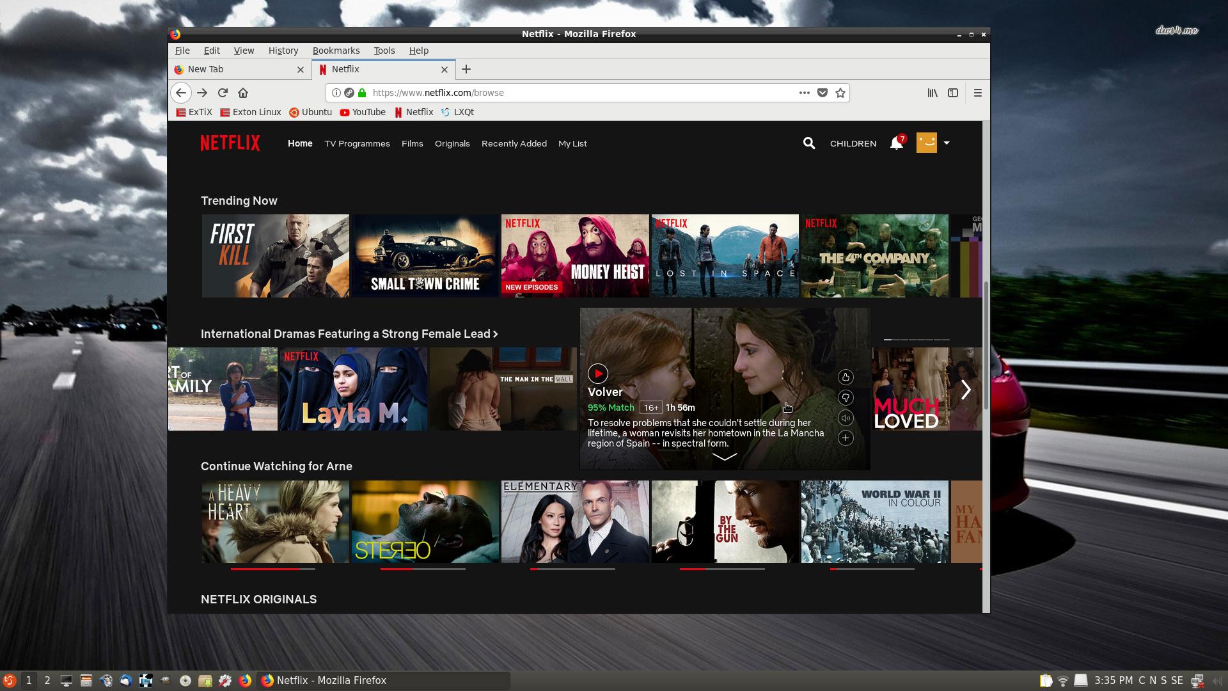Open Recently Added section
The width and height of the screenshot is (1228, 691).
click(x=514, y=143)
